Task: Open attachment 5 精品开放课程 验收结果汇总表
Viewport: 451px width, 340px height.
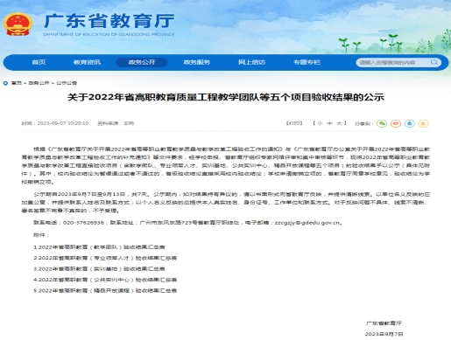Action: pos(105,291)
